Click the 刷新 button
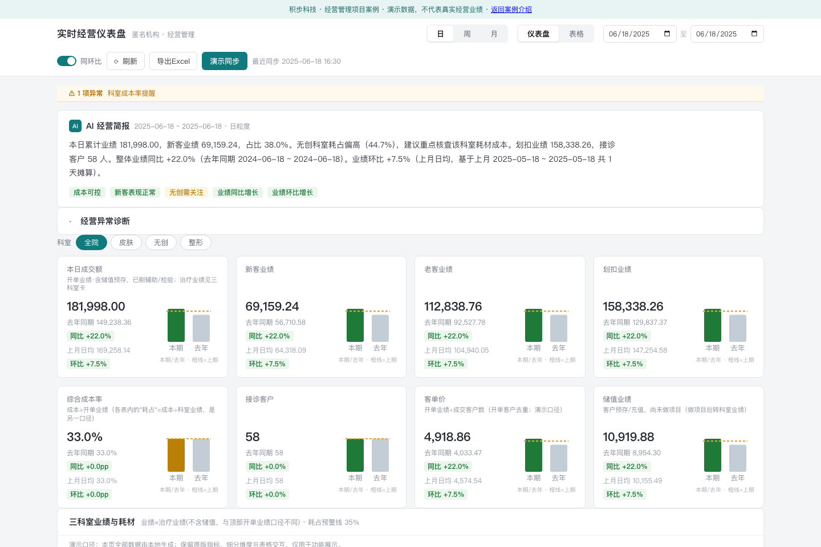This screenshot has width=821, height=547. pos(125,61)
